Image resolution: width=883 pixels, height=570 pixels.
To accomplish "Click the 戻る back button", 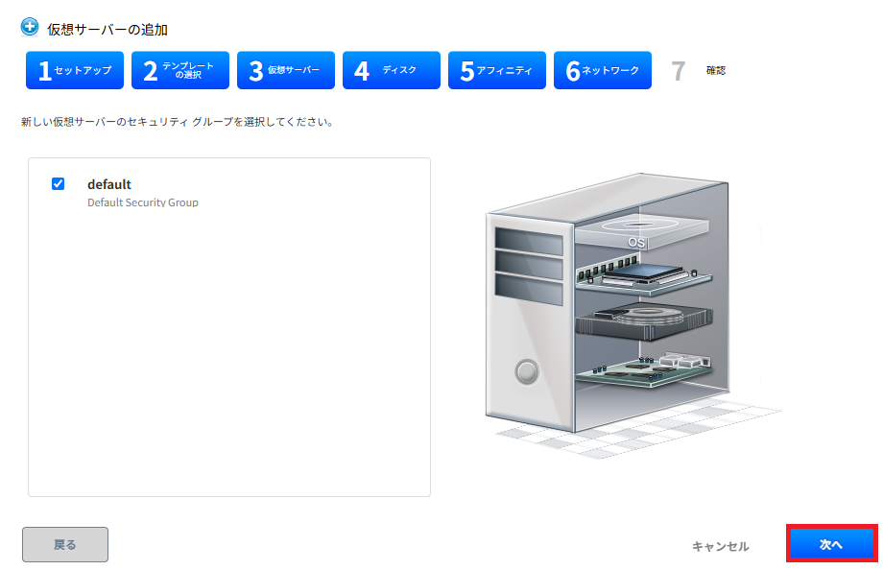I will 65,545.
